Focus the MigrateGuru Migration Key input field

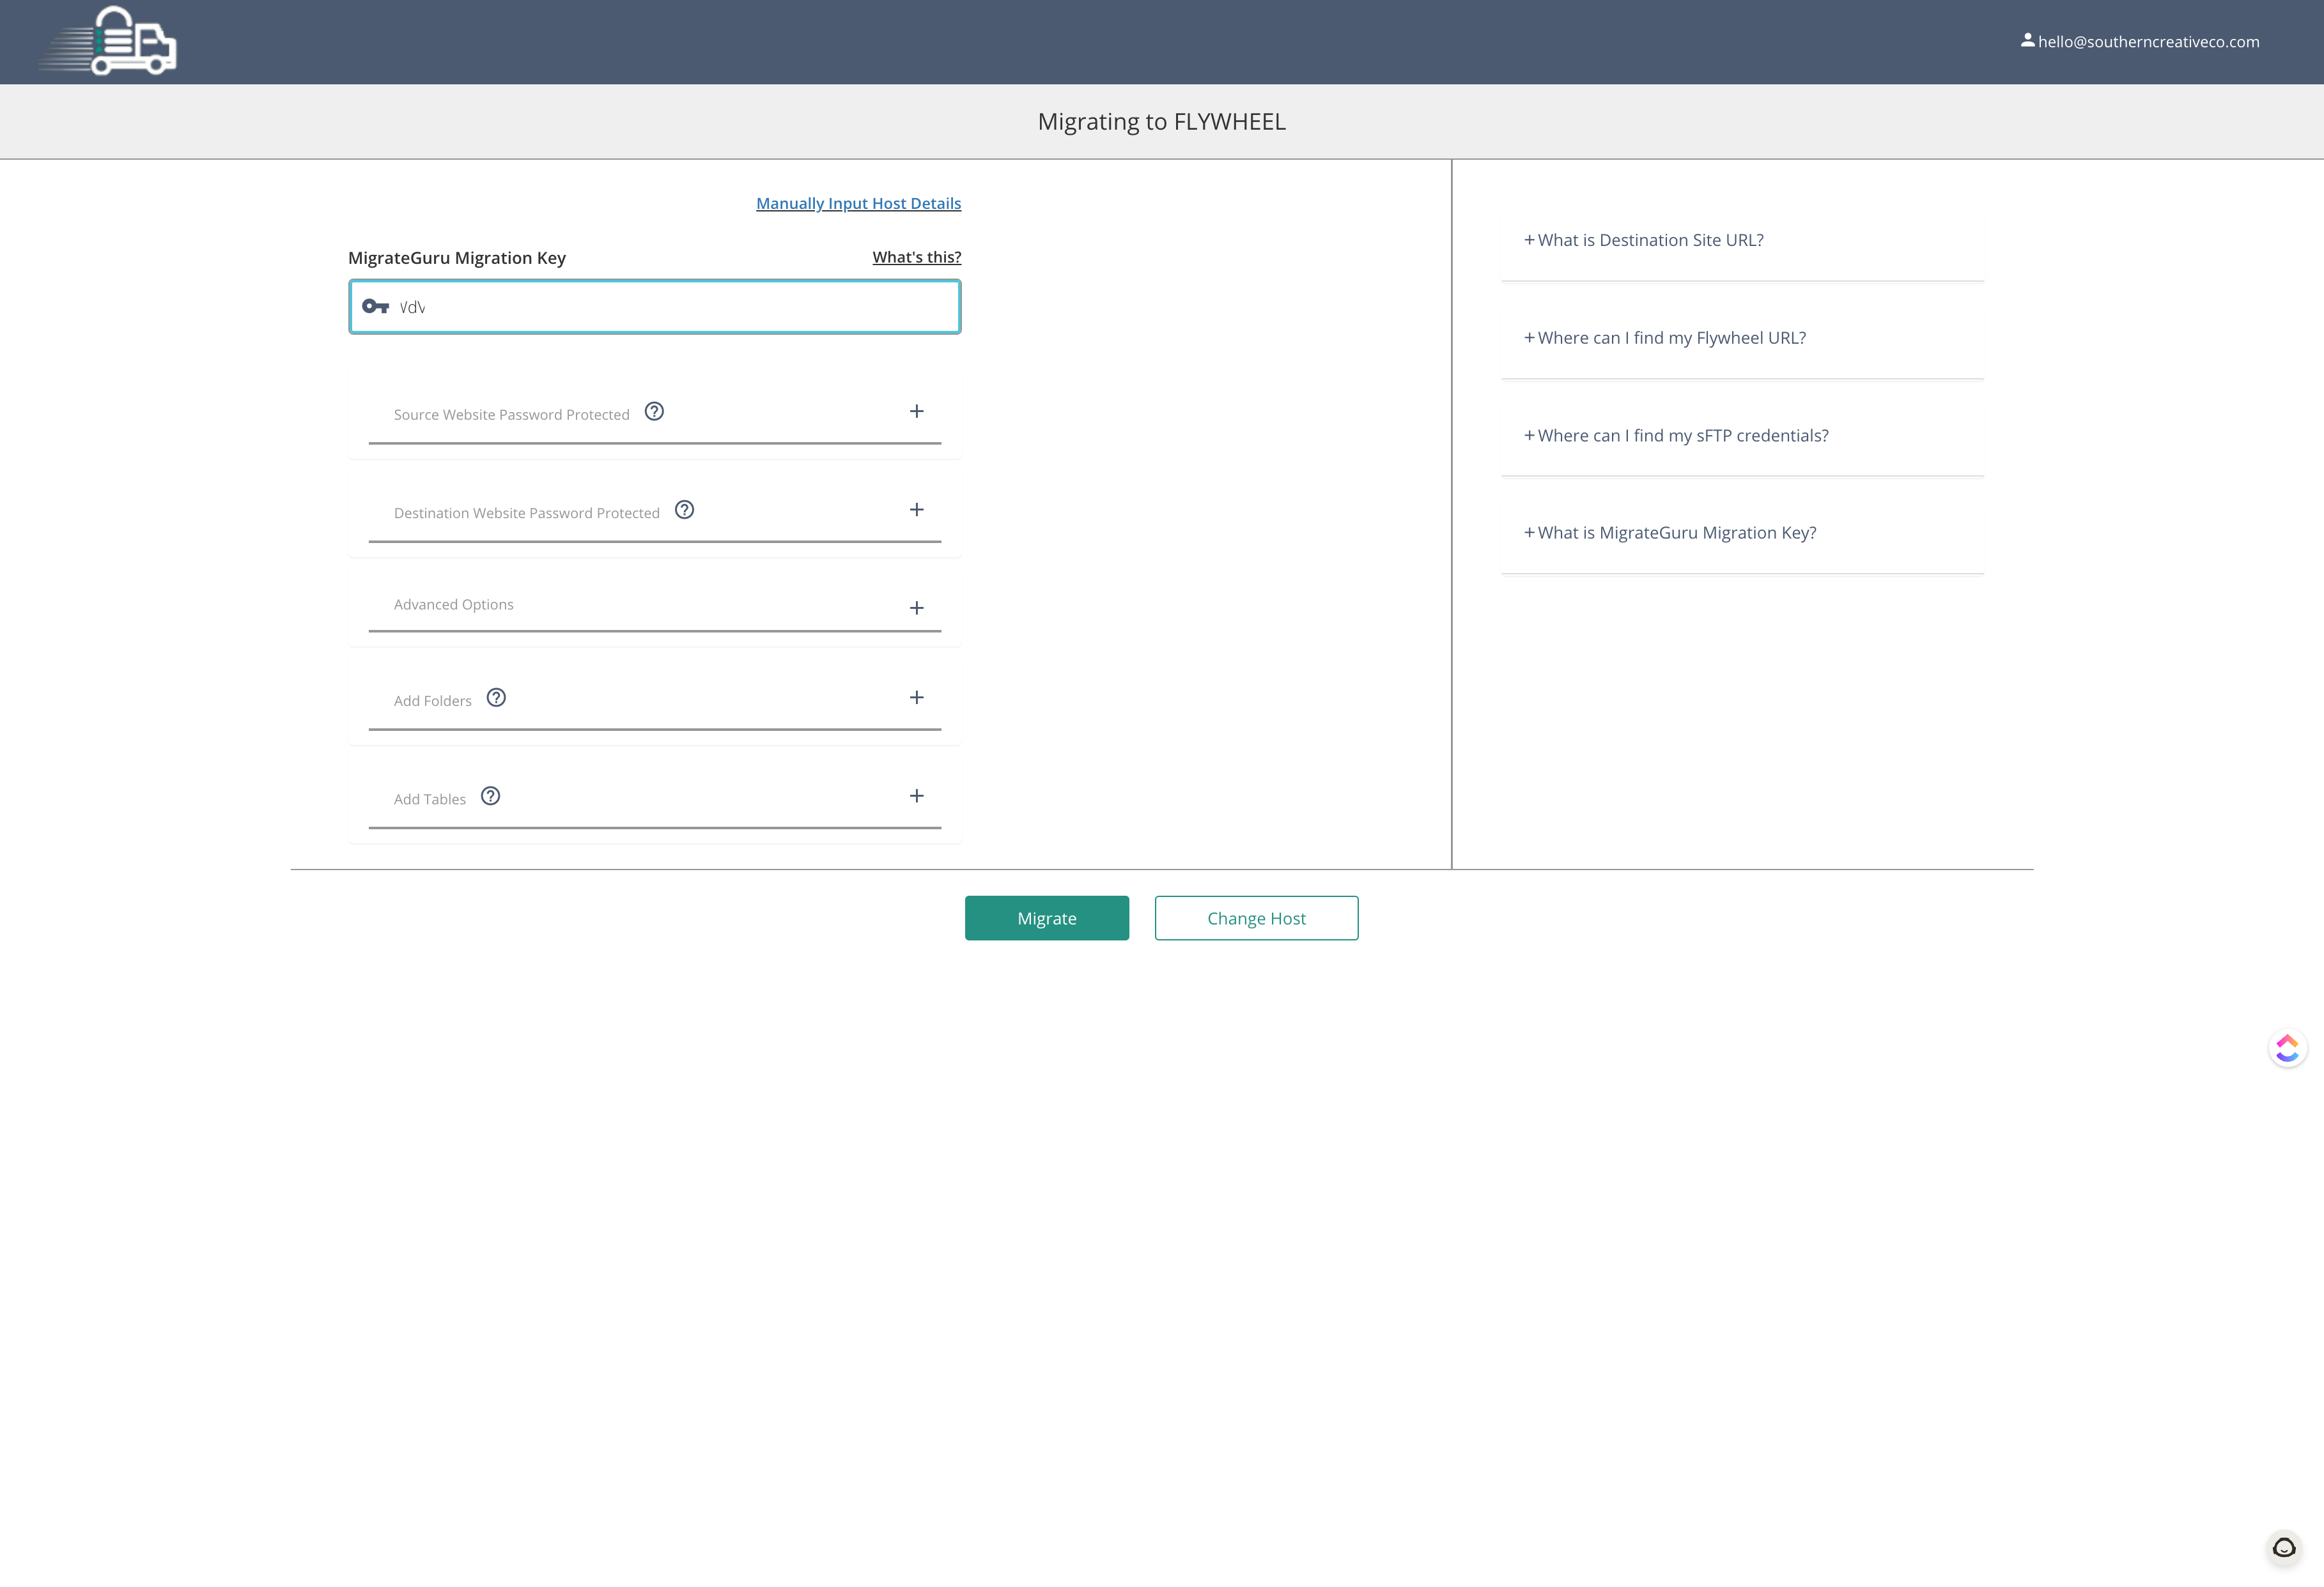655,307
